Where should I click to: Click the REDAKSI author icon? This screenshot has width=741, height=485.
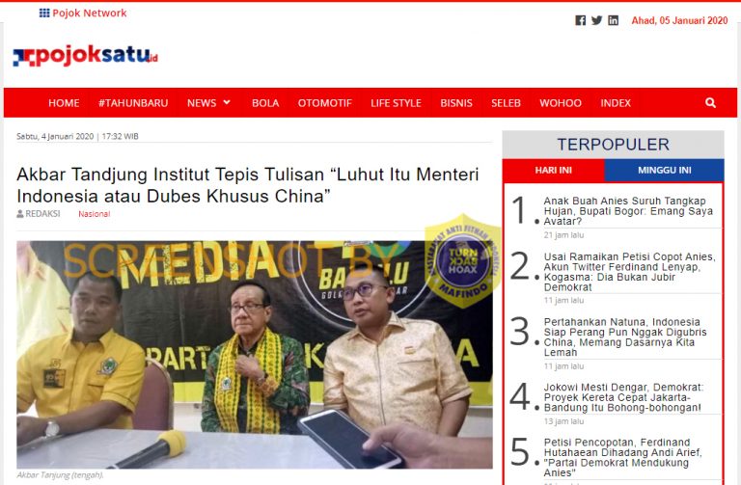point(20,214)
